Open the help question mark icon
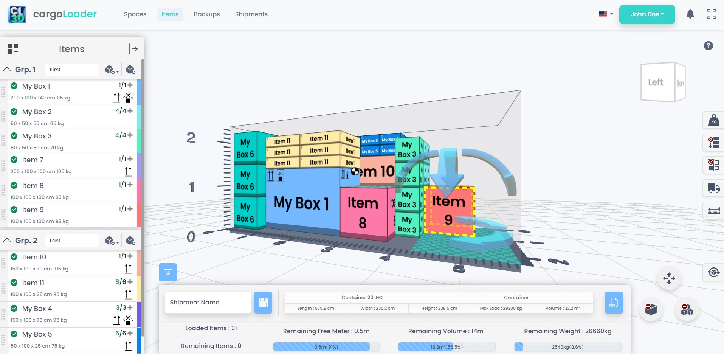 [x=708, y=46]
